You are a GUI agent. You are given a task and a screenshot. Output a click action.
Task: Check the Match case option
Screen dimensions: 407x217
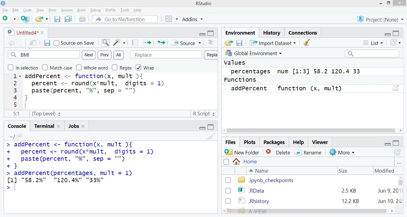[x=45, y=67]
